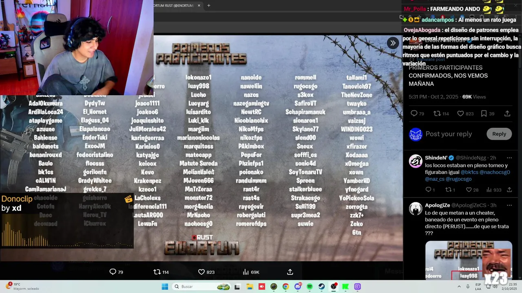The width and height of the screenshot is (522, 293).
Task: Open comments icon below the image (79)
Action: pos(116,272)
